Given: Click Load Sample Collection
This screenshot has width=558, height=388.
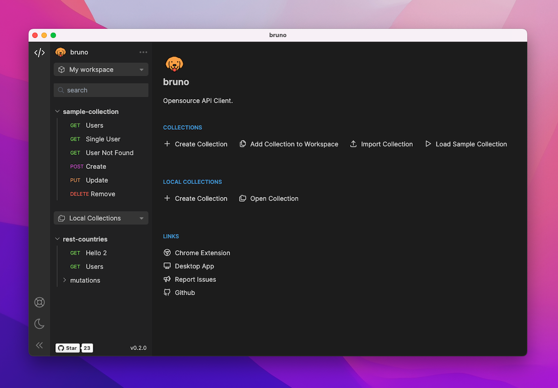Looking at the screenshot, I should tap(471, 144).
